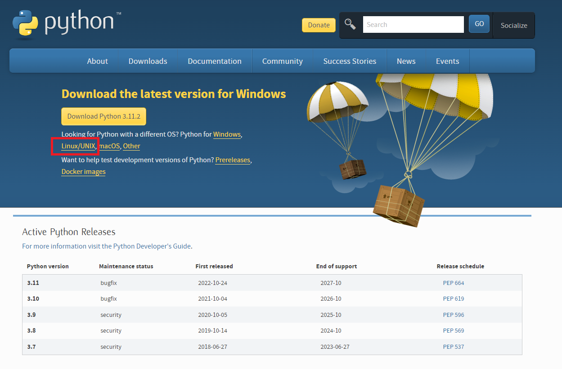Open the Docker images link

click(84, 172)
